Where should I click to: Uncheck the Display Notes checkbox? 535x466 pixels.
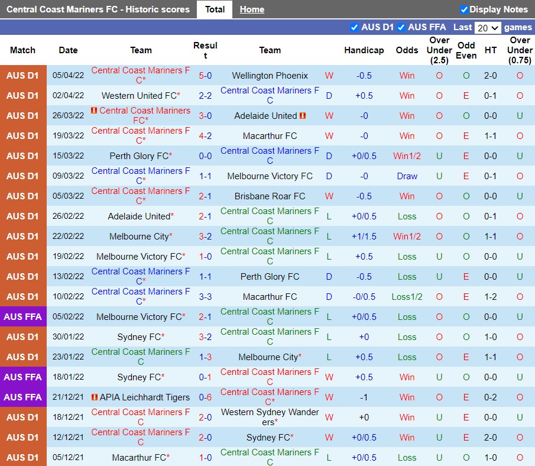(x=464, y=9)
